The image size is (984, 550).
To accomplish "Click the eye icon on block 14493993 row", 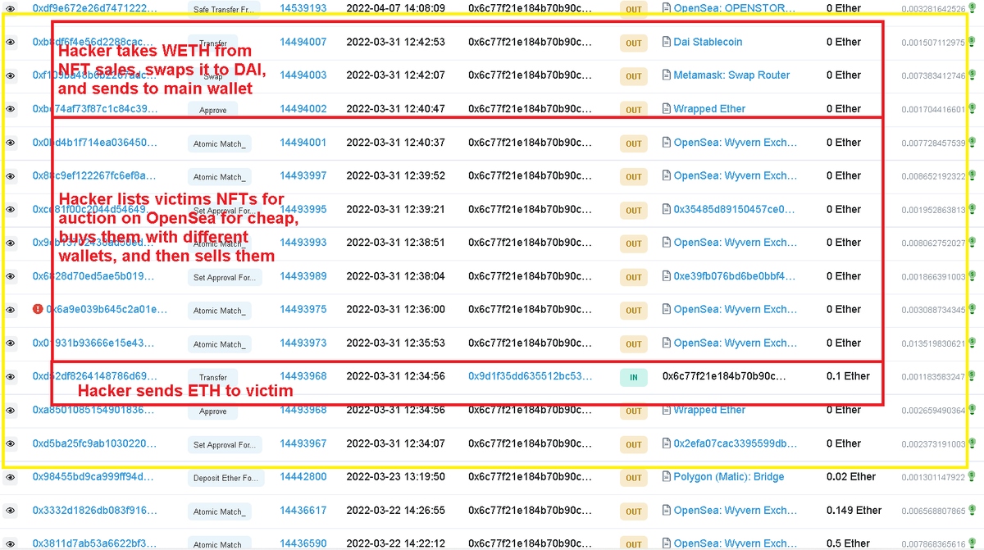I will pyautogui.click(x=11, y=243).
